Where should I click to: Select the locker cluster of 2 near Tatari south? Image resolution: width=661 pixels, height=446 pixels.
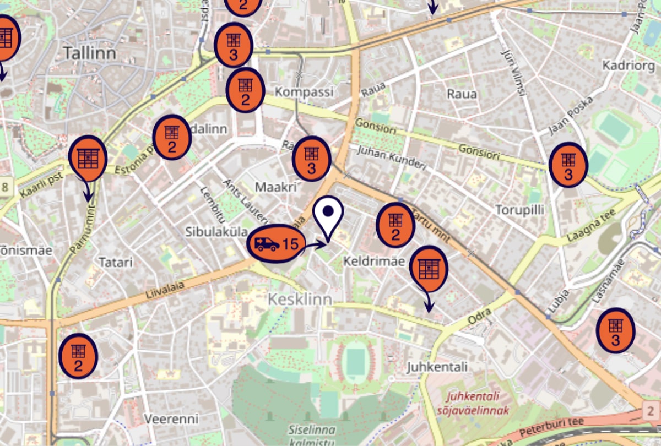(78, 356)
